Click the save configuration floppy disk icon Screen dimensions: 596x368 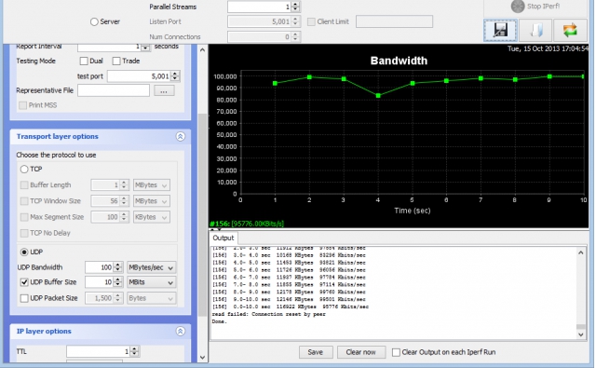pyautogui.click(x=500, y=30)
